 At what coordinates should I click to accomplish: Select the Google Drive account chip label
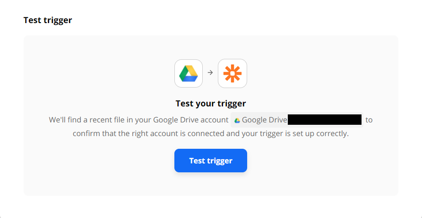(265, 120)
